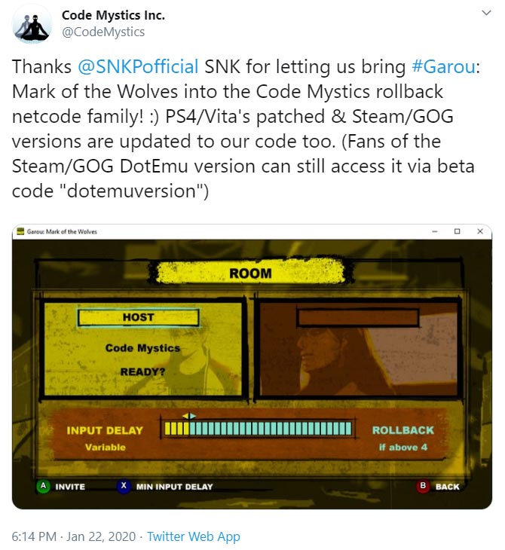Open the @SNKPofficial mention link

[138, 66]
